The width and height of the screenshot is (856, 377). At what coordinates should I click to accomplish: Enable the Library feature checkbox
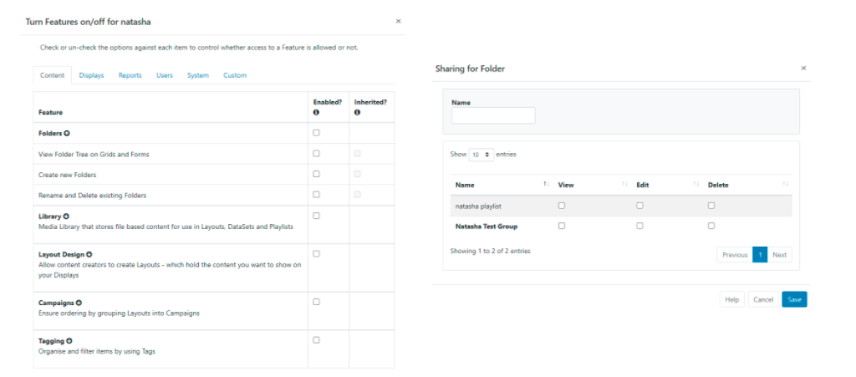[x=316, y=216]
